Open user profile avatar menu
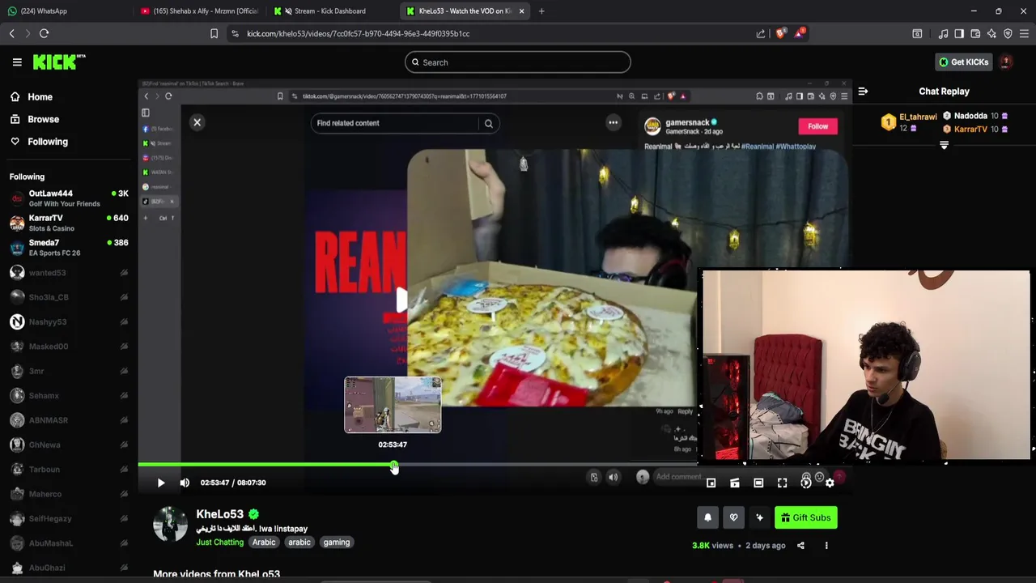This screenshot has width=1036, height=583. coord(1006,62)
